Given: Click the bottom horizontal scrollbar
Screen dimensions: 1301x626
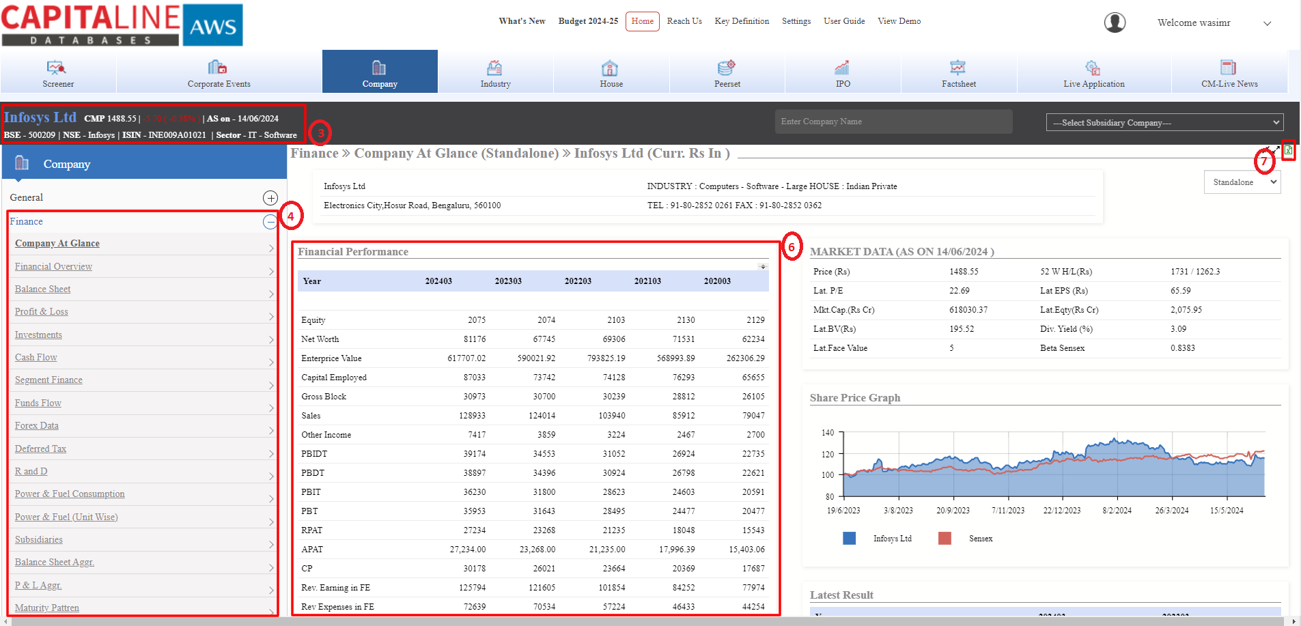Looking at the screenshot, I should 649,621.
